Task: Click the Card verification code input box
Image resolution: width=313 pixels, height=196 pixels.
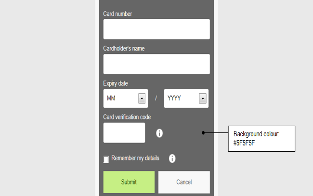Action: point(124,133)
